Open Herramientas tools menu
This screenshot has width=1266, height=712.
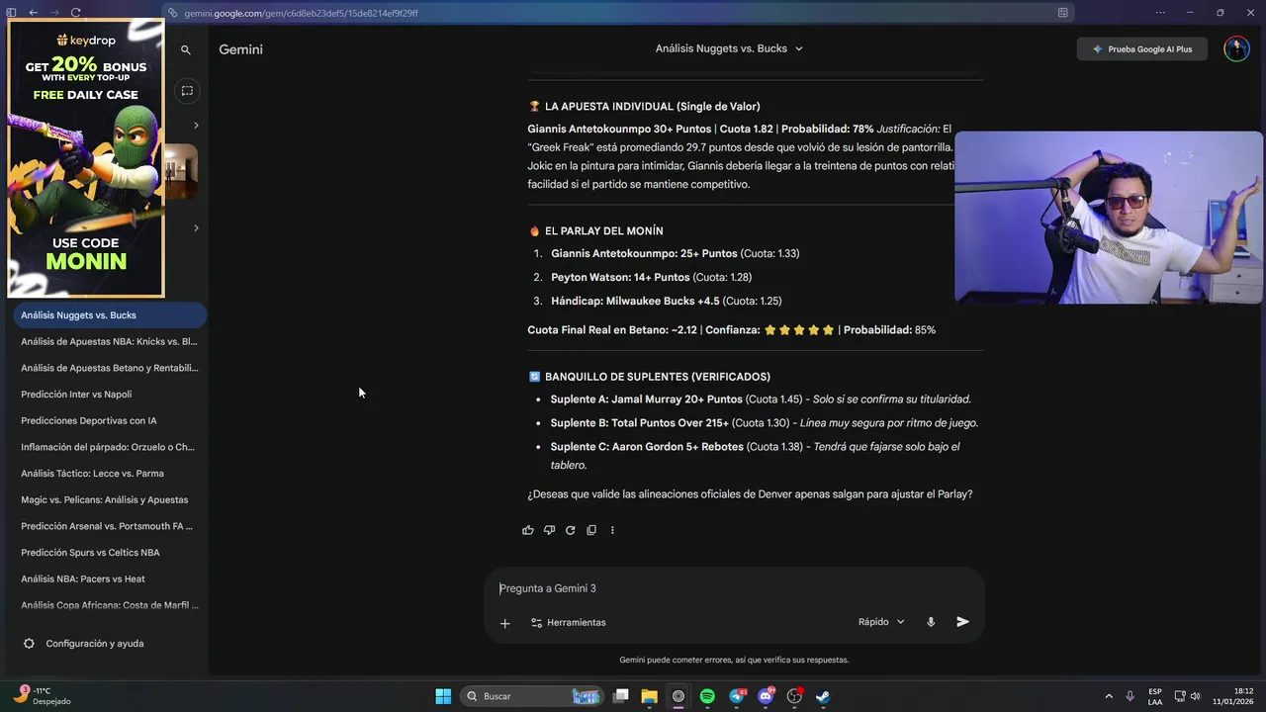pyautogui.click(x=569, y=623)
